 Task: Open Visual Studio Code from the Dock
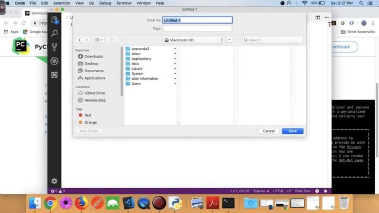point(129,203)
